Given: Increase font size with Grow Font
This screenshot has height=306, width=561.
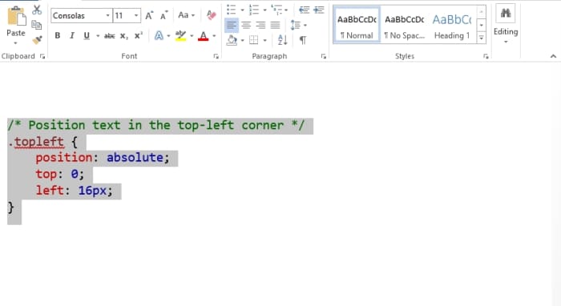Looking at the screenshot, I should [149, 16].
